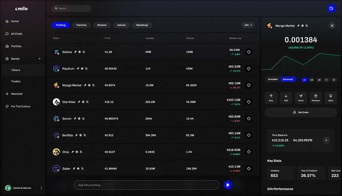Collapse the Market sidebar section
This screenshot has height=196, width=342.
click(x=40, y=59)
